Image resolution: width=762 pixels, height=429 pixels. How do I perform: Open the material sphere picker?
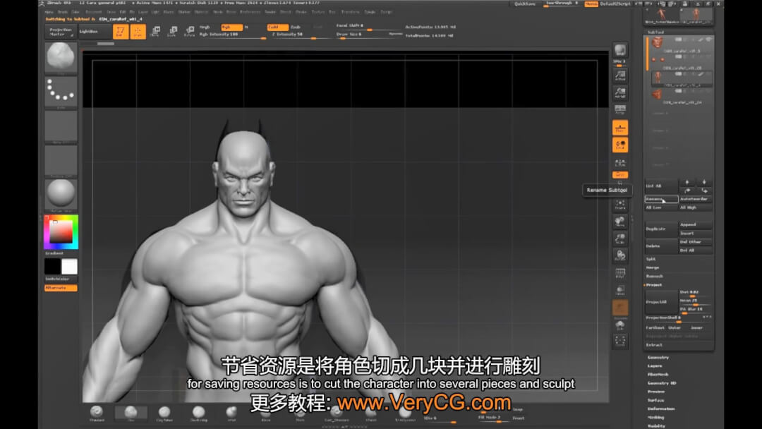(x=61, y=195)
